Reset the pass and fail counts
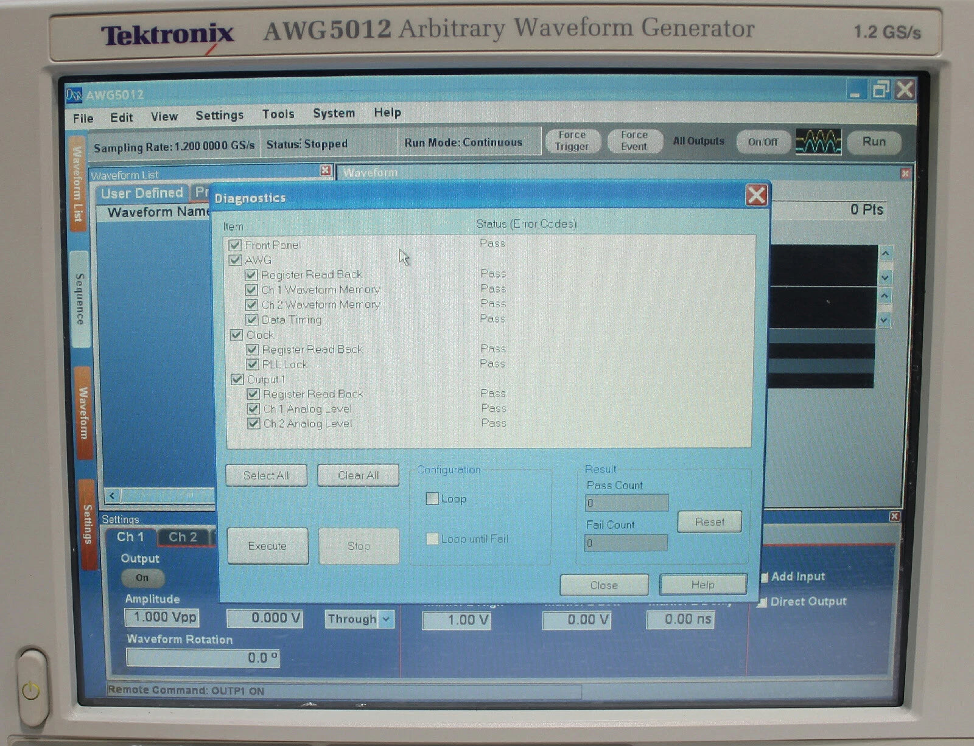Screen dimensions: 974x746 [x=709, y=521]
